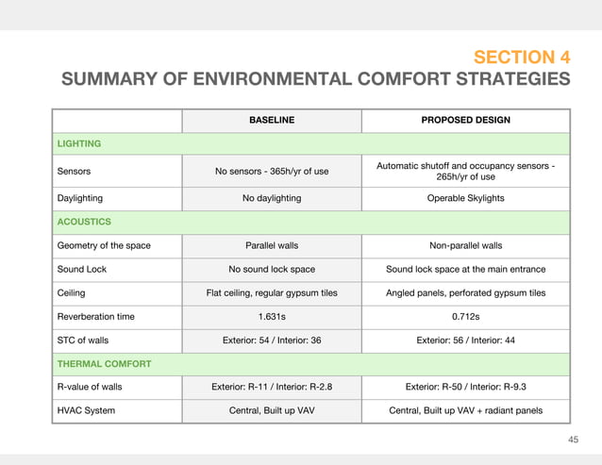Click the SECTION 4 orange heading

click(522, 58)
